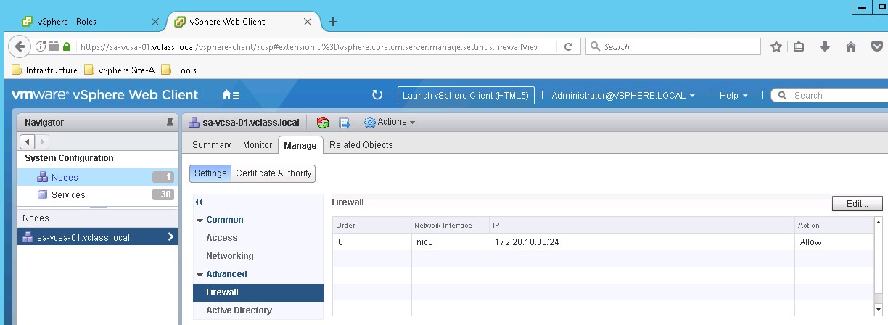Open the Monitor tab

[x=258, y=145]
